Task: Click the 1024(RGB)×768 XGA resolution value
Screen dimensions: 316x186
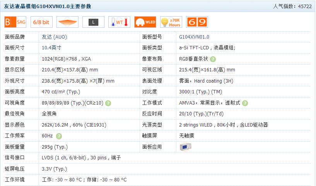Action: pos(66,59)
